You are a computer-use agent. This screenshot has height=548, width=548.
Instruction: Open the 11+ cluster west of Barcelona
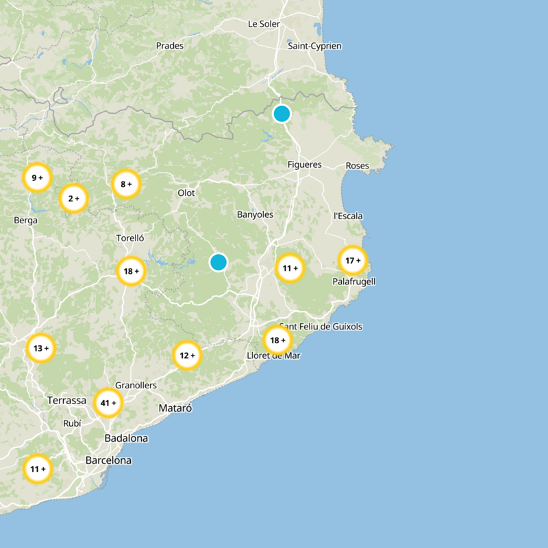[38, 469]
